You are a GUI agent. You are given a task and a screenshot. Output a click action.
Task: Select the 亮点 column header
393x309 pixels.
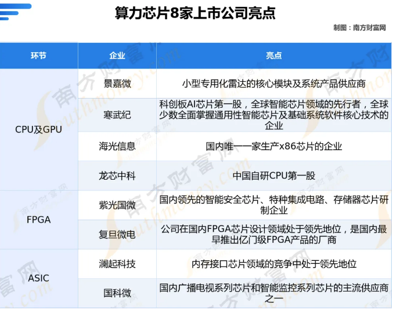click(x=273, y=55)
